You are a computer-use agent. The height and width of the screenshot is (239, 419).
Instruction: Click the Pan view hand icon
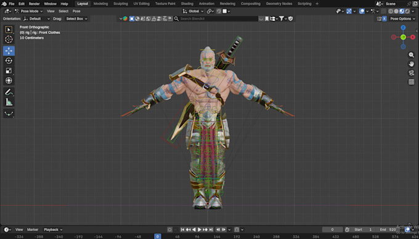[x=411, y=64]
